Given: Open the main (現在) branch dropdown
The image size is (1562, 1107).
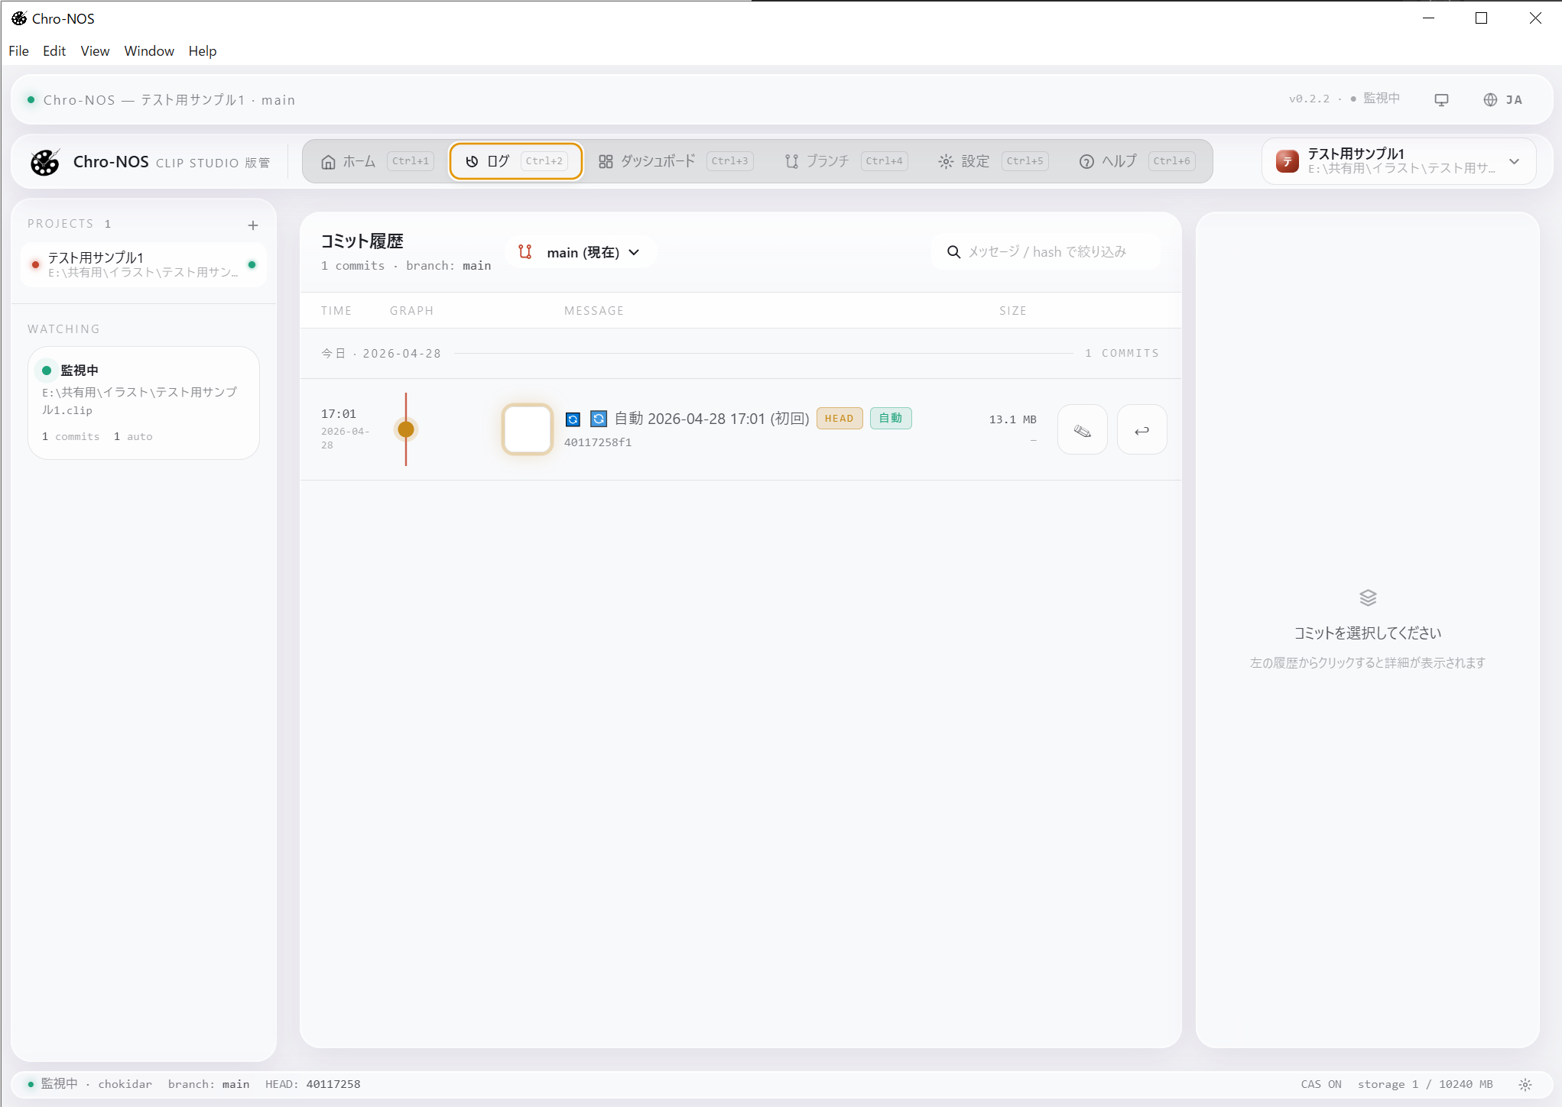Looking at the screenshot, I should 581,253.
